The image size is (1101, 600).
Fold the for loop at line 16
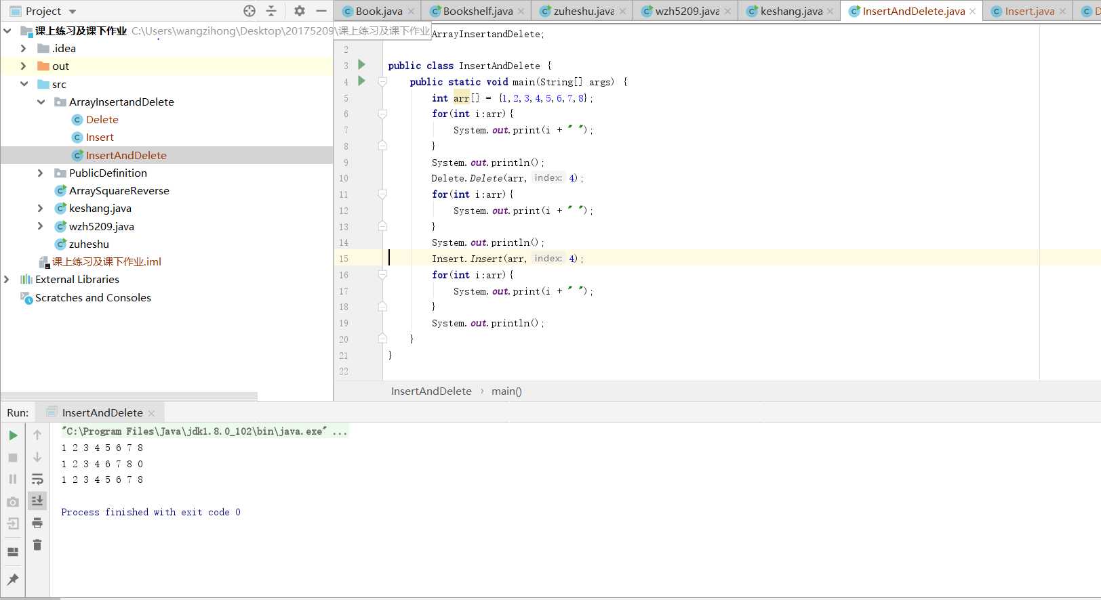point(382,275)
